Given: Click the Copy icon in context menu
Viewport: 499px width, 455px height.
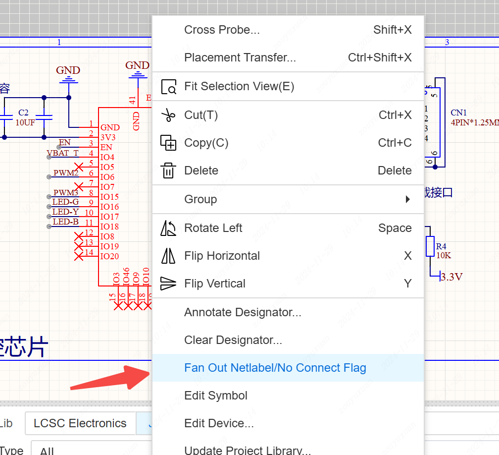Looking at the screenshot, I should click(168, 143).
